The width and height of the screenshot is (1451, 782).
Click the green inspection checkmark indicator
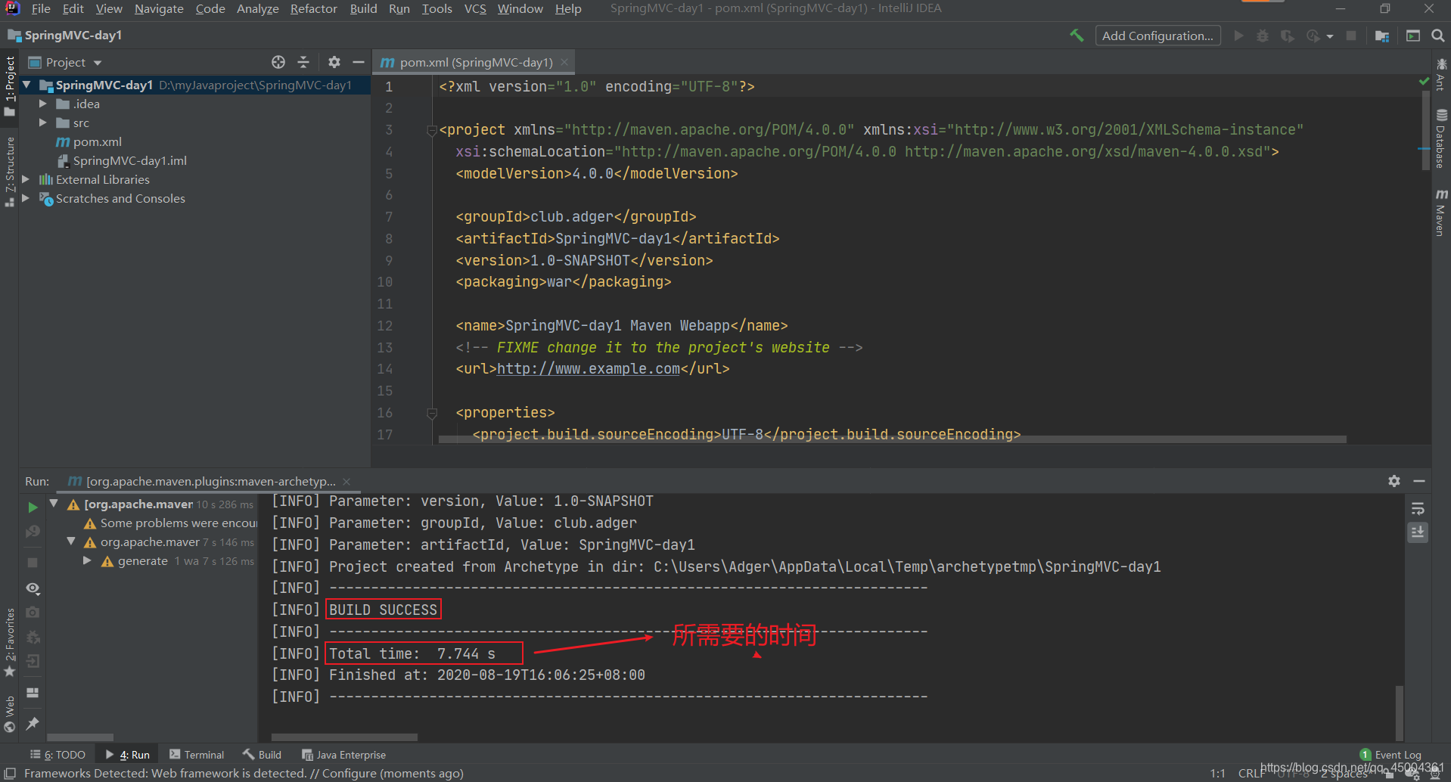pyautogui.click(x=1424, y=81)
